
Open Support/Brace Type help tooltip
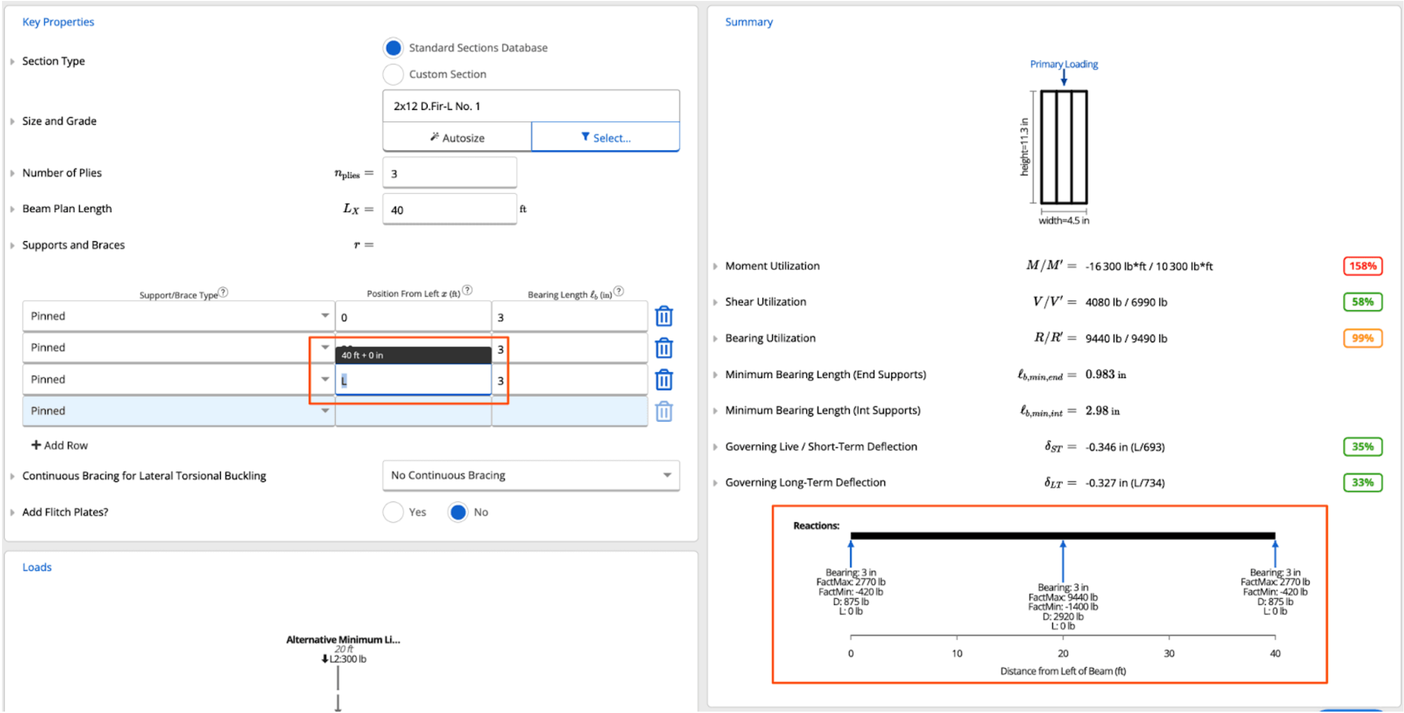(x=223, y=292)
